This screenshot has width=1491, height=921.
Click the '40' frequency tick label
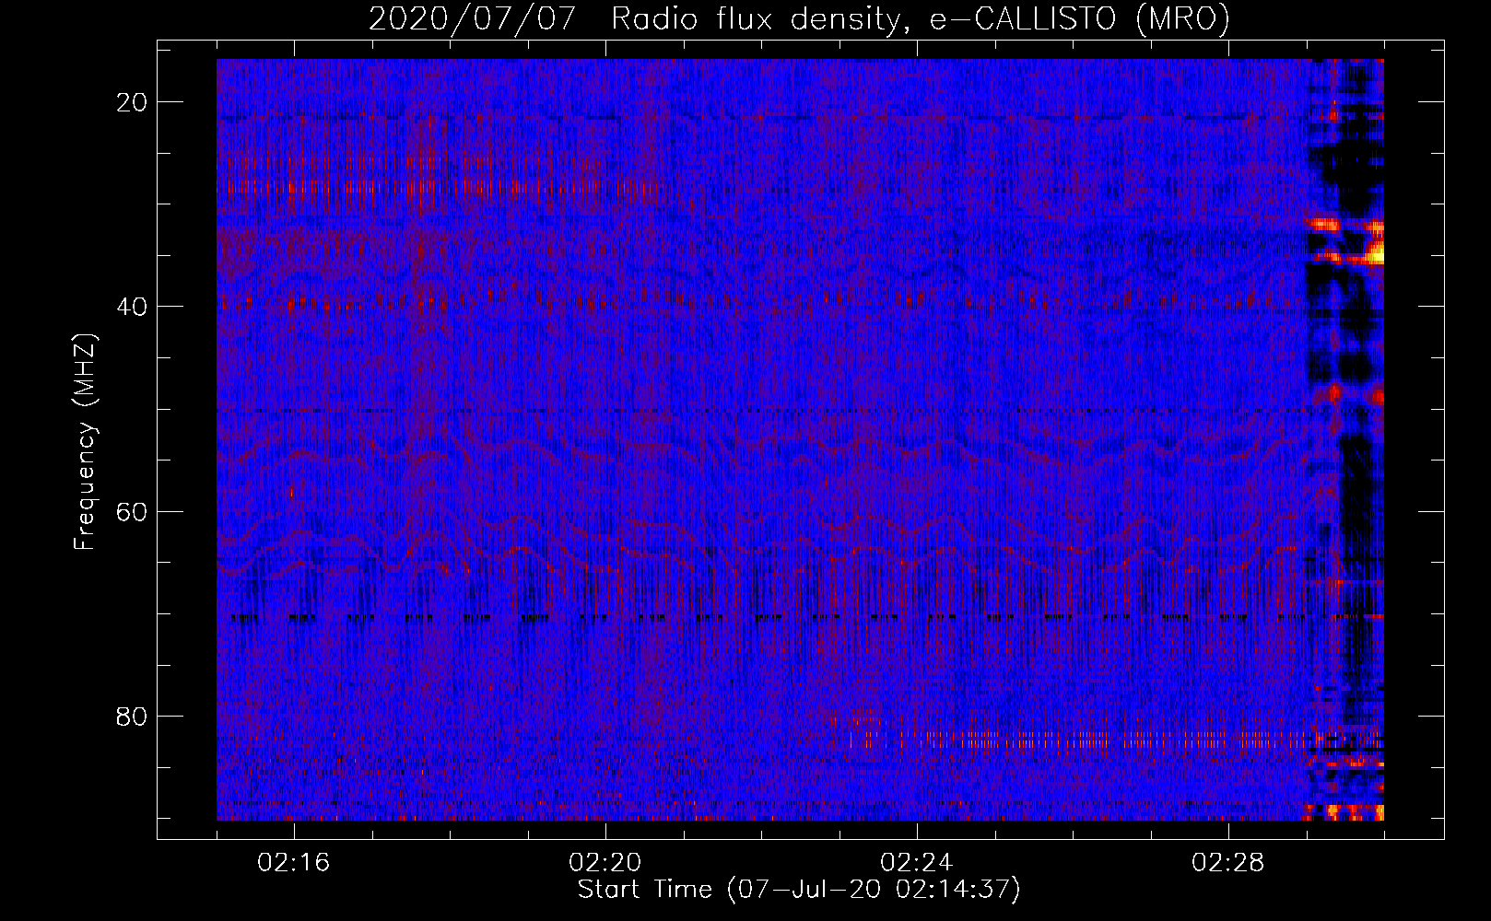coord(133,307)
